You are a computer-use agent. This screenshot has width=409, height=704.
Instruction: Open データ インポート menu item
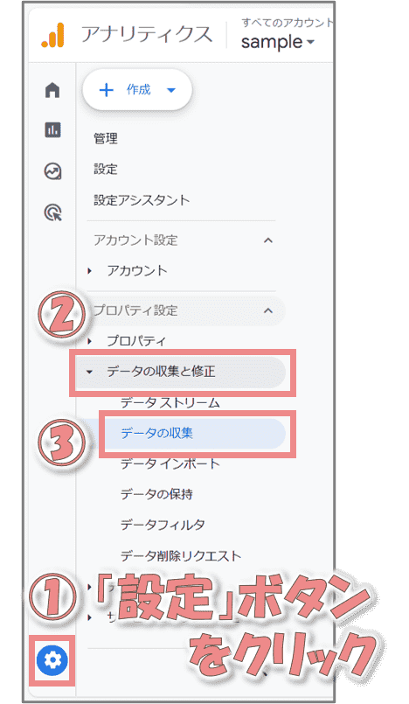(170, 464)
